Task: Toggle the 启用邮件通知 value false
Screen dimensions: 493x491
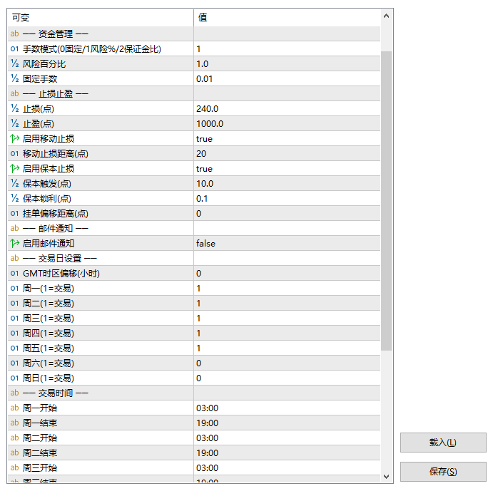Action: pyautogui.click(x=205, y=244)
